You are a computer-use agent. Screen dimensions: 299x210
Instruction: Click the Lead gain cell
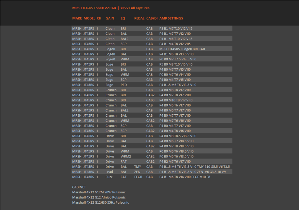coord(109,172)
